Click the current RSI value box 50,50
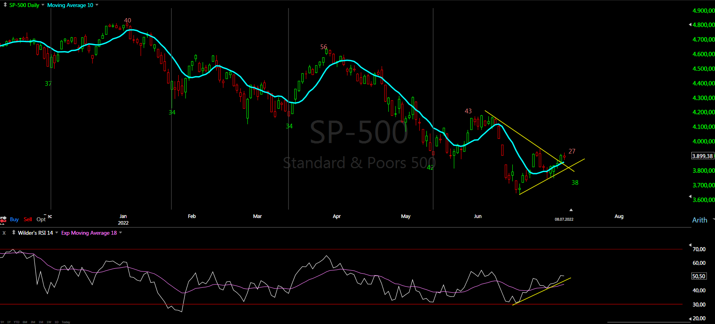715x324 pixels. pyautogui.click(x=699, y=276)
